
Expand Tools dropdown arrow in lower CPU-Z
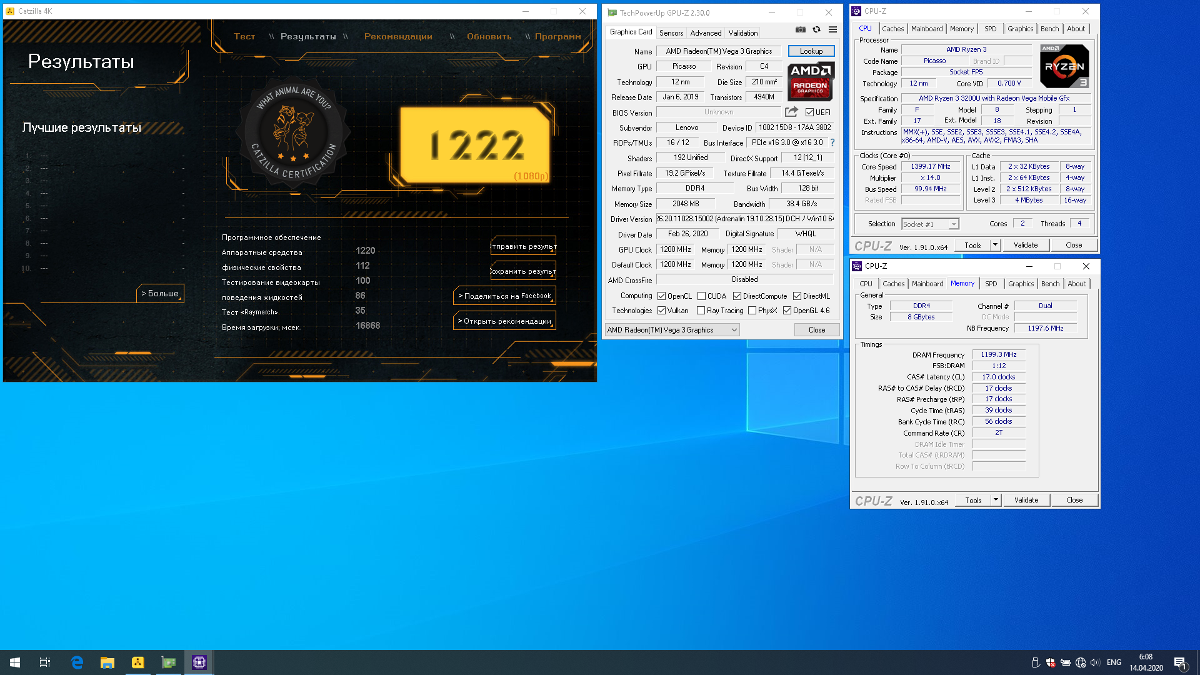[x=996, y=500]
